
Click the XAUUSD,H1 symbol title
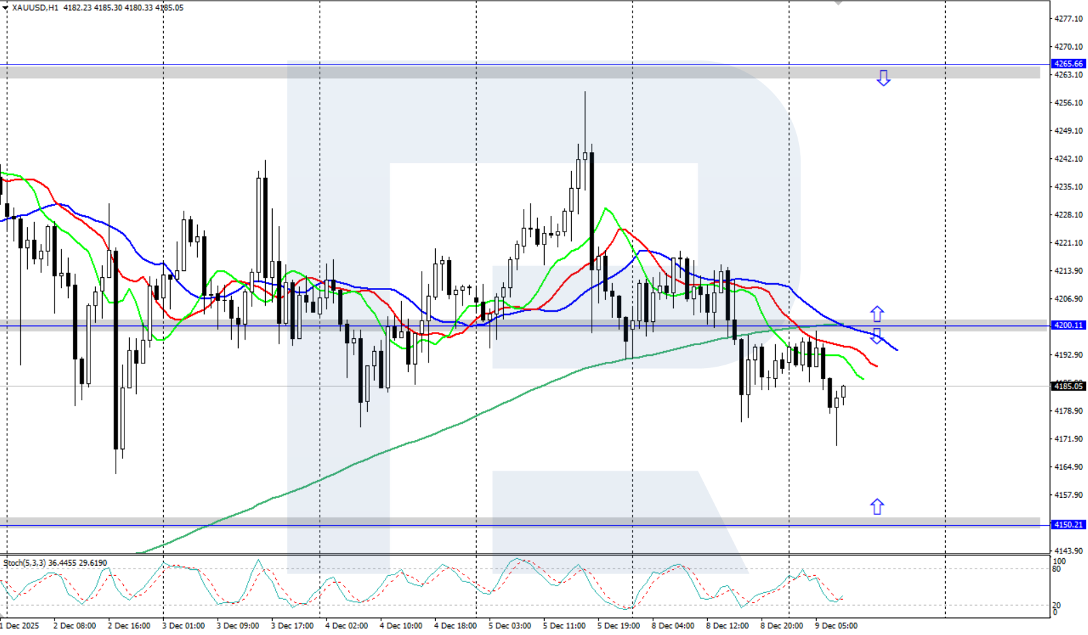pos(35,7)
